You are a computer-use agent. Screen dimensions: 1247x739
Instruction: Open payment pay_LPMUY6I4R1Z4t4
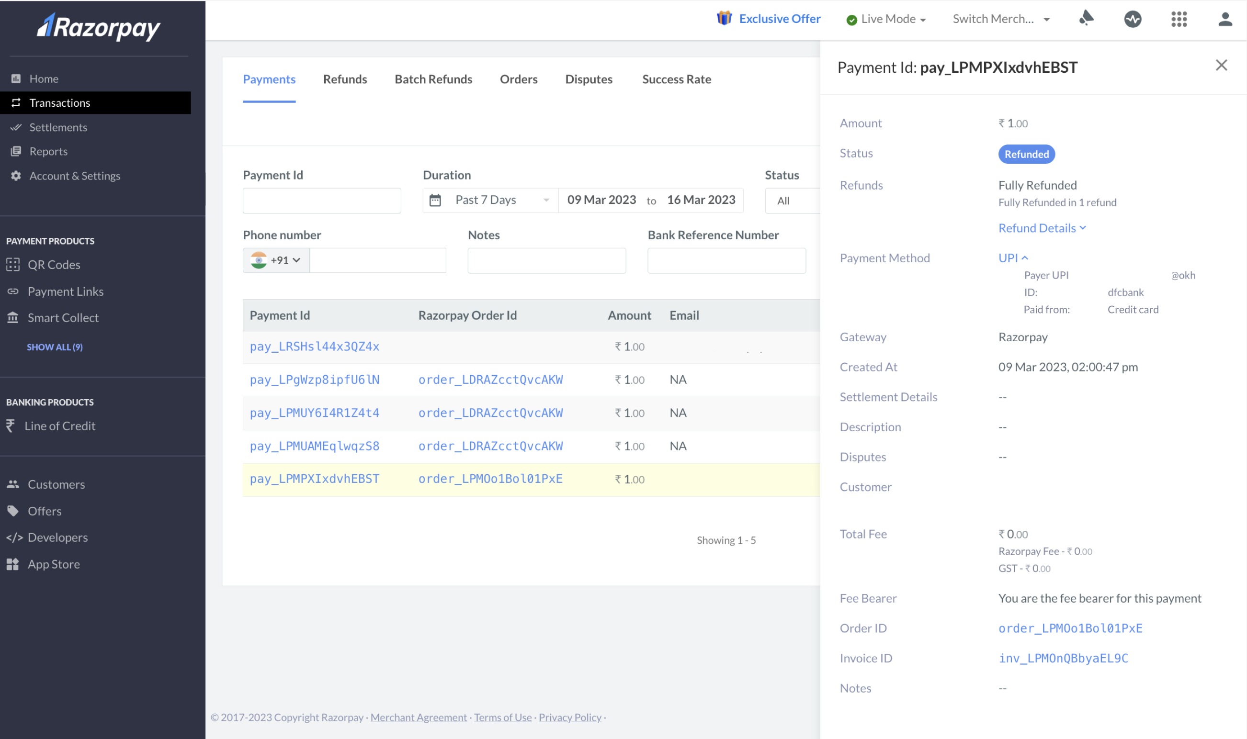[314, 413]
